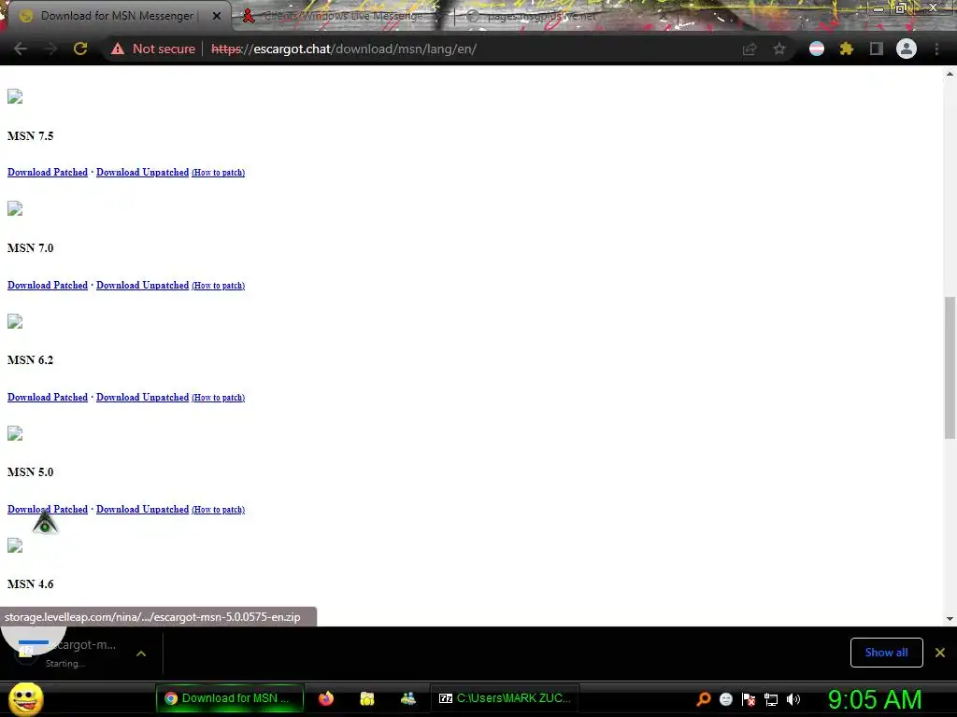Open the search magnifier tray icon
957x717 pixels.
(704, 699)
